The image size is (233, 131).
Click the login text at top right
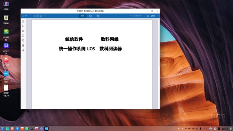point(153,16)
